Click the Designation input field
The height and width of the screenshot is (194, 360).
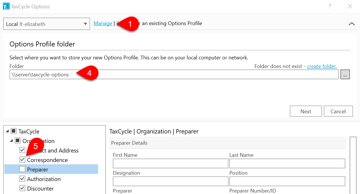(171, 181)
